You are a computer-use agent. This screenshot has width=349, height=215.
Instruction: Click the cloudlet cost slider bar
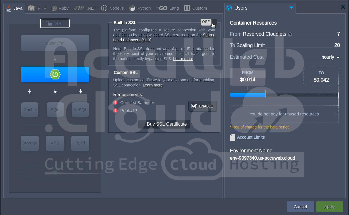tap(284, 95)
